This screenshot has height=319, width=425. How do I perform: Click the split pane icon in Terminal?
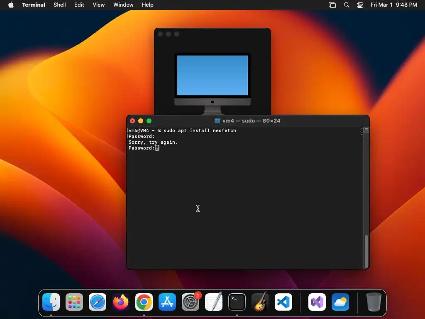pos(366,130)
